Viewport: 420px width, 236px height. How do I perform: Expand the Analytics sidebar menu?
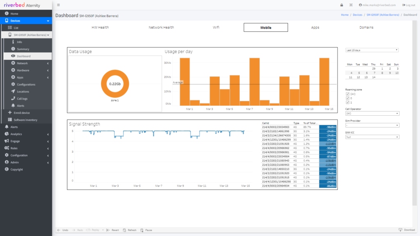coord(16,134)
